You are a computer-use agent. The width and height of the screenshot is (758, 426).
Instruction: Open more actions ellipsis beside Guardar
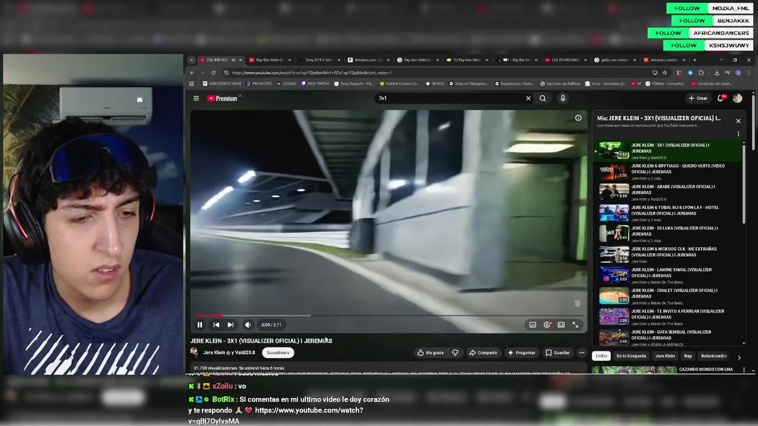(582, 353)
